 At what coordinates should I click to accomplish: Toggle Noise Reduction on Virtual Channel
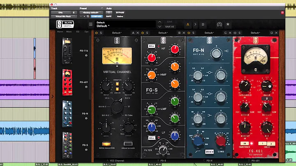coord(106,144)
